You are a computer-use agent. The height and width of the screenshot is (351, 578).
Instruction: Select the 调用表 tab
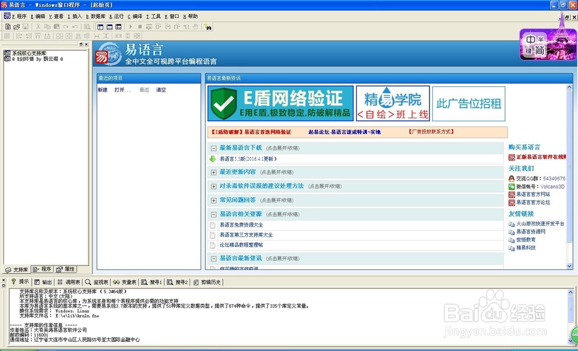[x=69, y=282]
